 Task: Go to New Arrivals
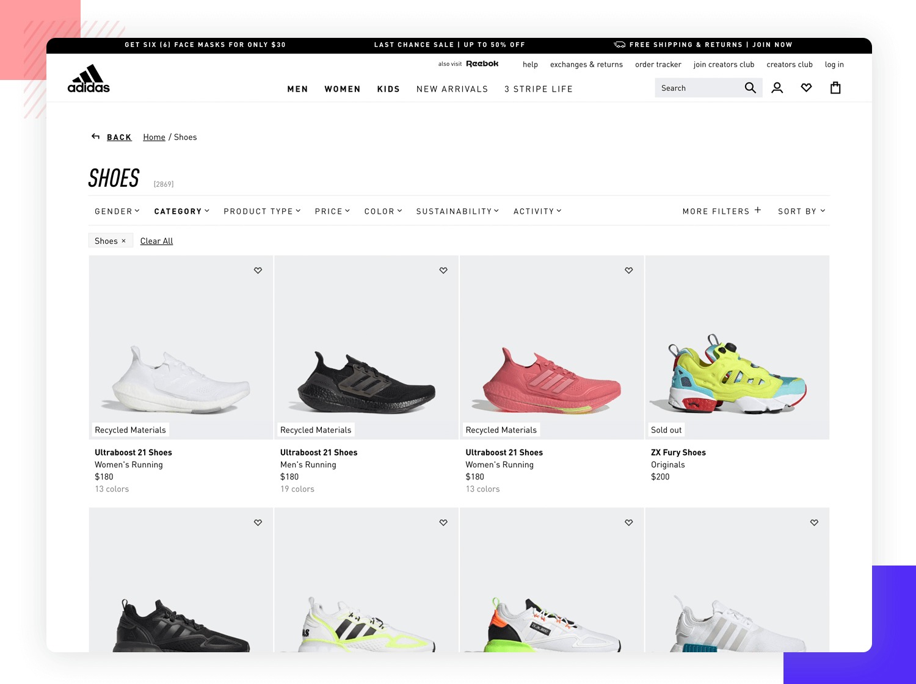[453, 89]
